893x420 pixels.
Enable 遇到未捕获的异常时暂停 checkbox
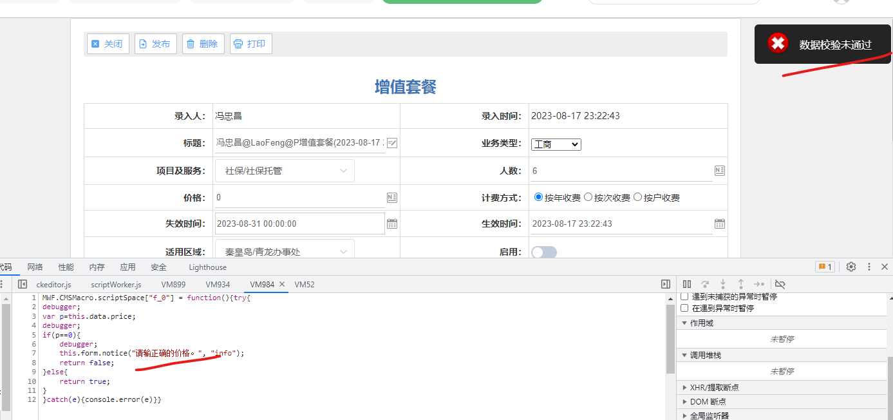[x=684, y=296]
